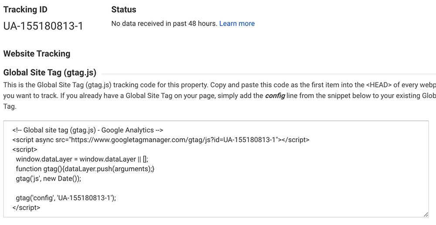Click the No data received status text
The width and height of the screenshot is (436, 225).
[x=164, y=23]
